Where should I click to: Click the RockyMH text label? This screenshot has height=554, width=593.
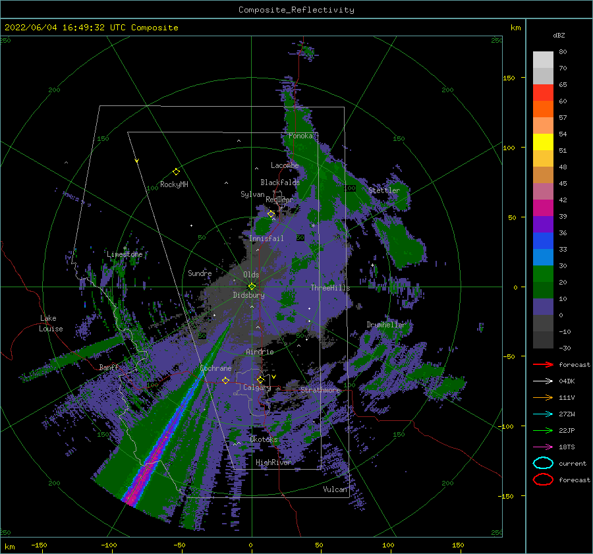click(174, 184)
